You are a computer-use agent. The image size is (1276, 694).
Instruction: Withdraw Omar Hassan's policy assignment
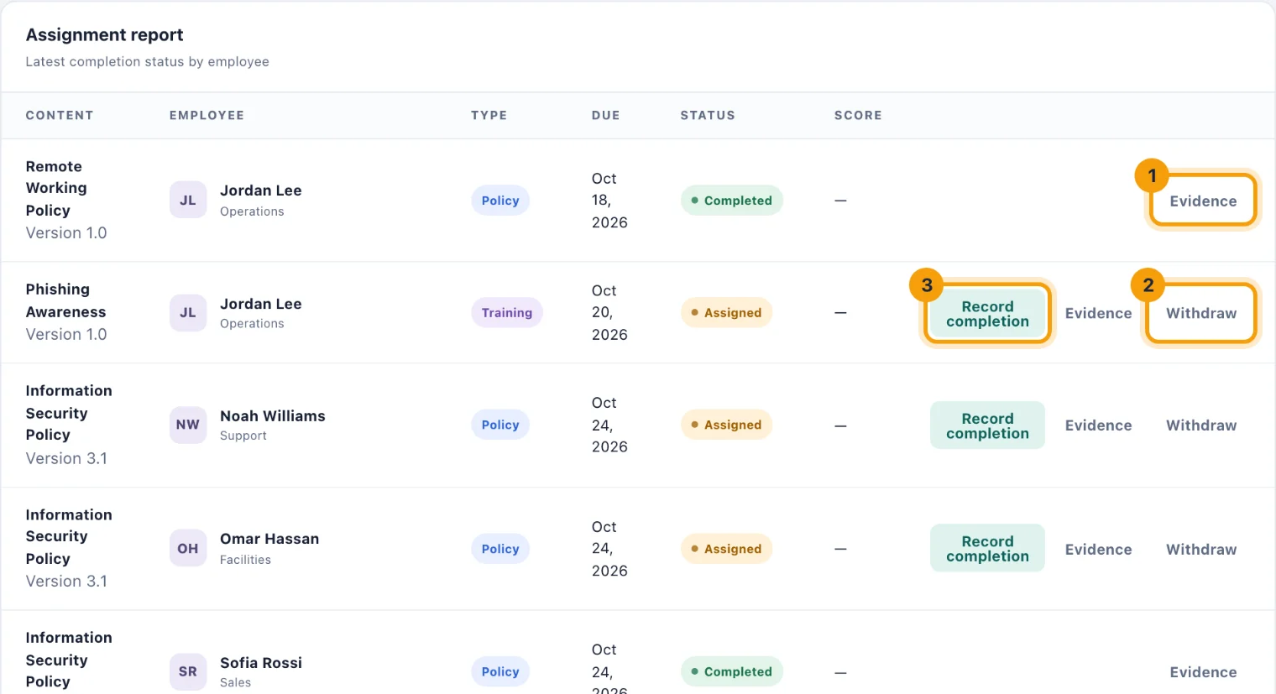click(1201, 549)
